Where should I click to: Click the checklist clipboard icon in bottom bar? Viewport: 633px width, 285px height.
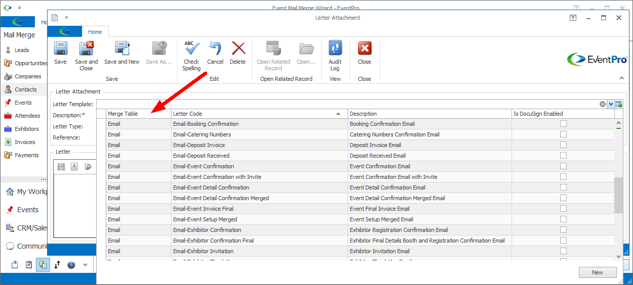click(x=29, y=264)
